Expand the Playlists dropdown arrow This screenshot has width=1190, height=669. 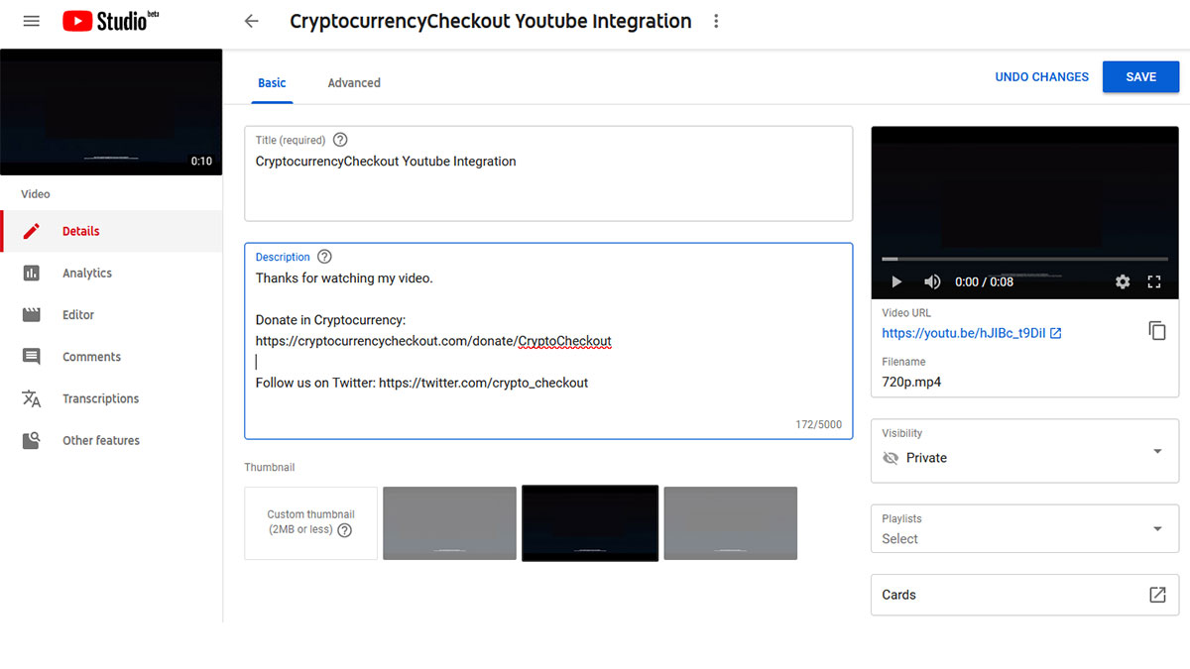click(x=1157, y=529)
